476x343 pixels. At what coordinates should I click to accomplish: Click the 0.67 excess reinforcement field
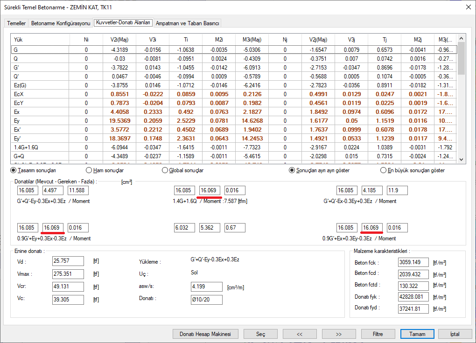(x=235, y=228)
